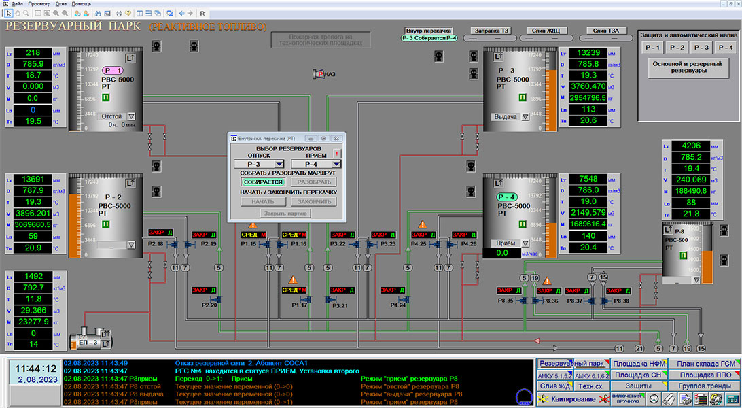
Task: Switch to Площадка НФМ screen
Action: click(x=639, y=364)
